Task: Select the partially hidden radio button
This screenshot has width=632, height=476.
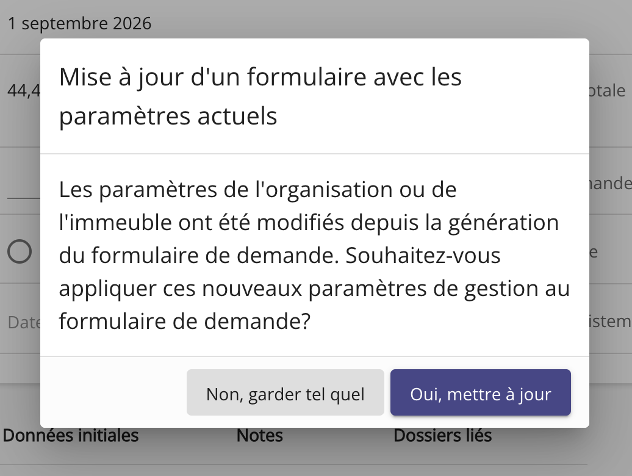Action: 20,251
